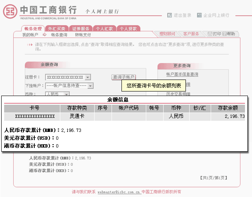Screen dimensions: 252x197
Task: Click the bold 港币存款累计(HKD) total line
Action: (x=31, y=146)
